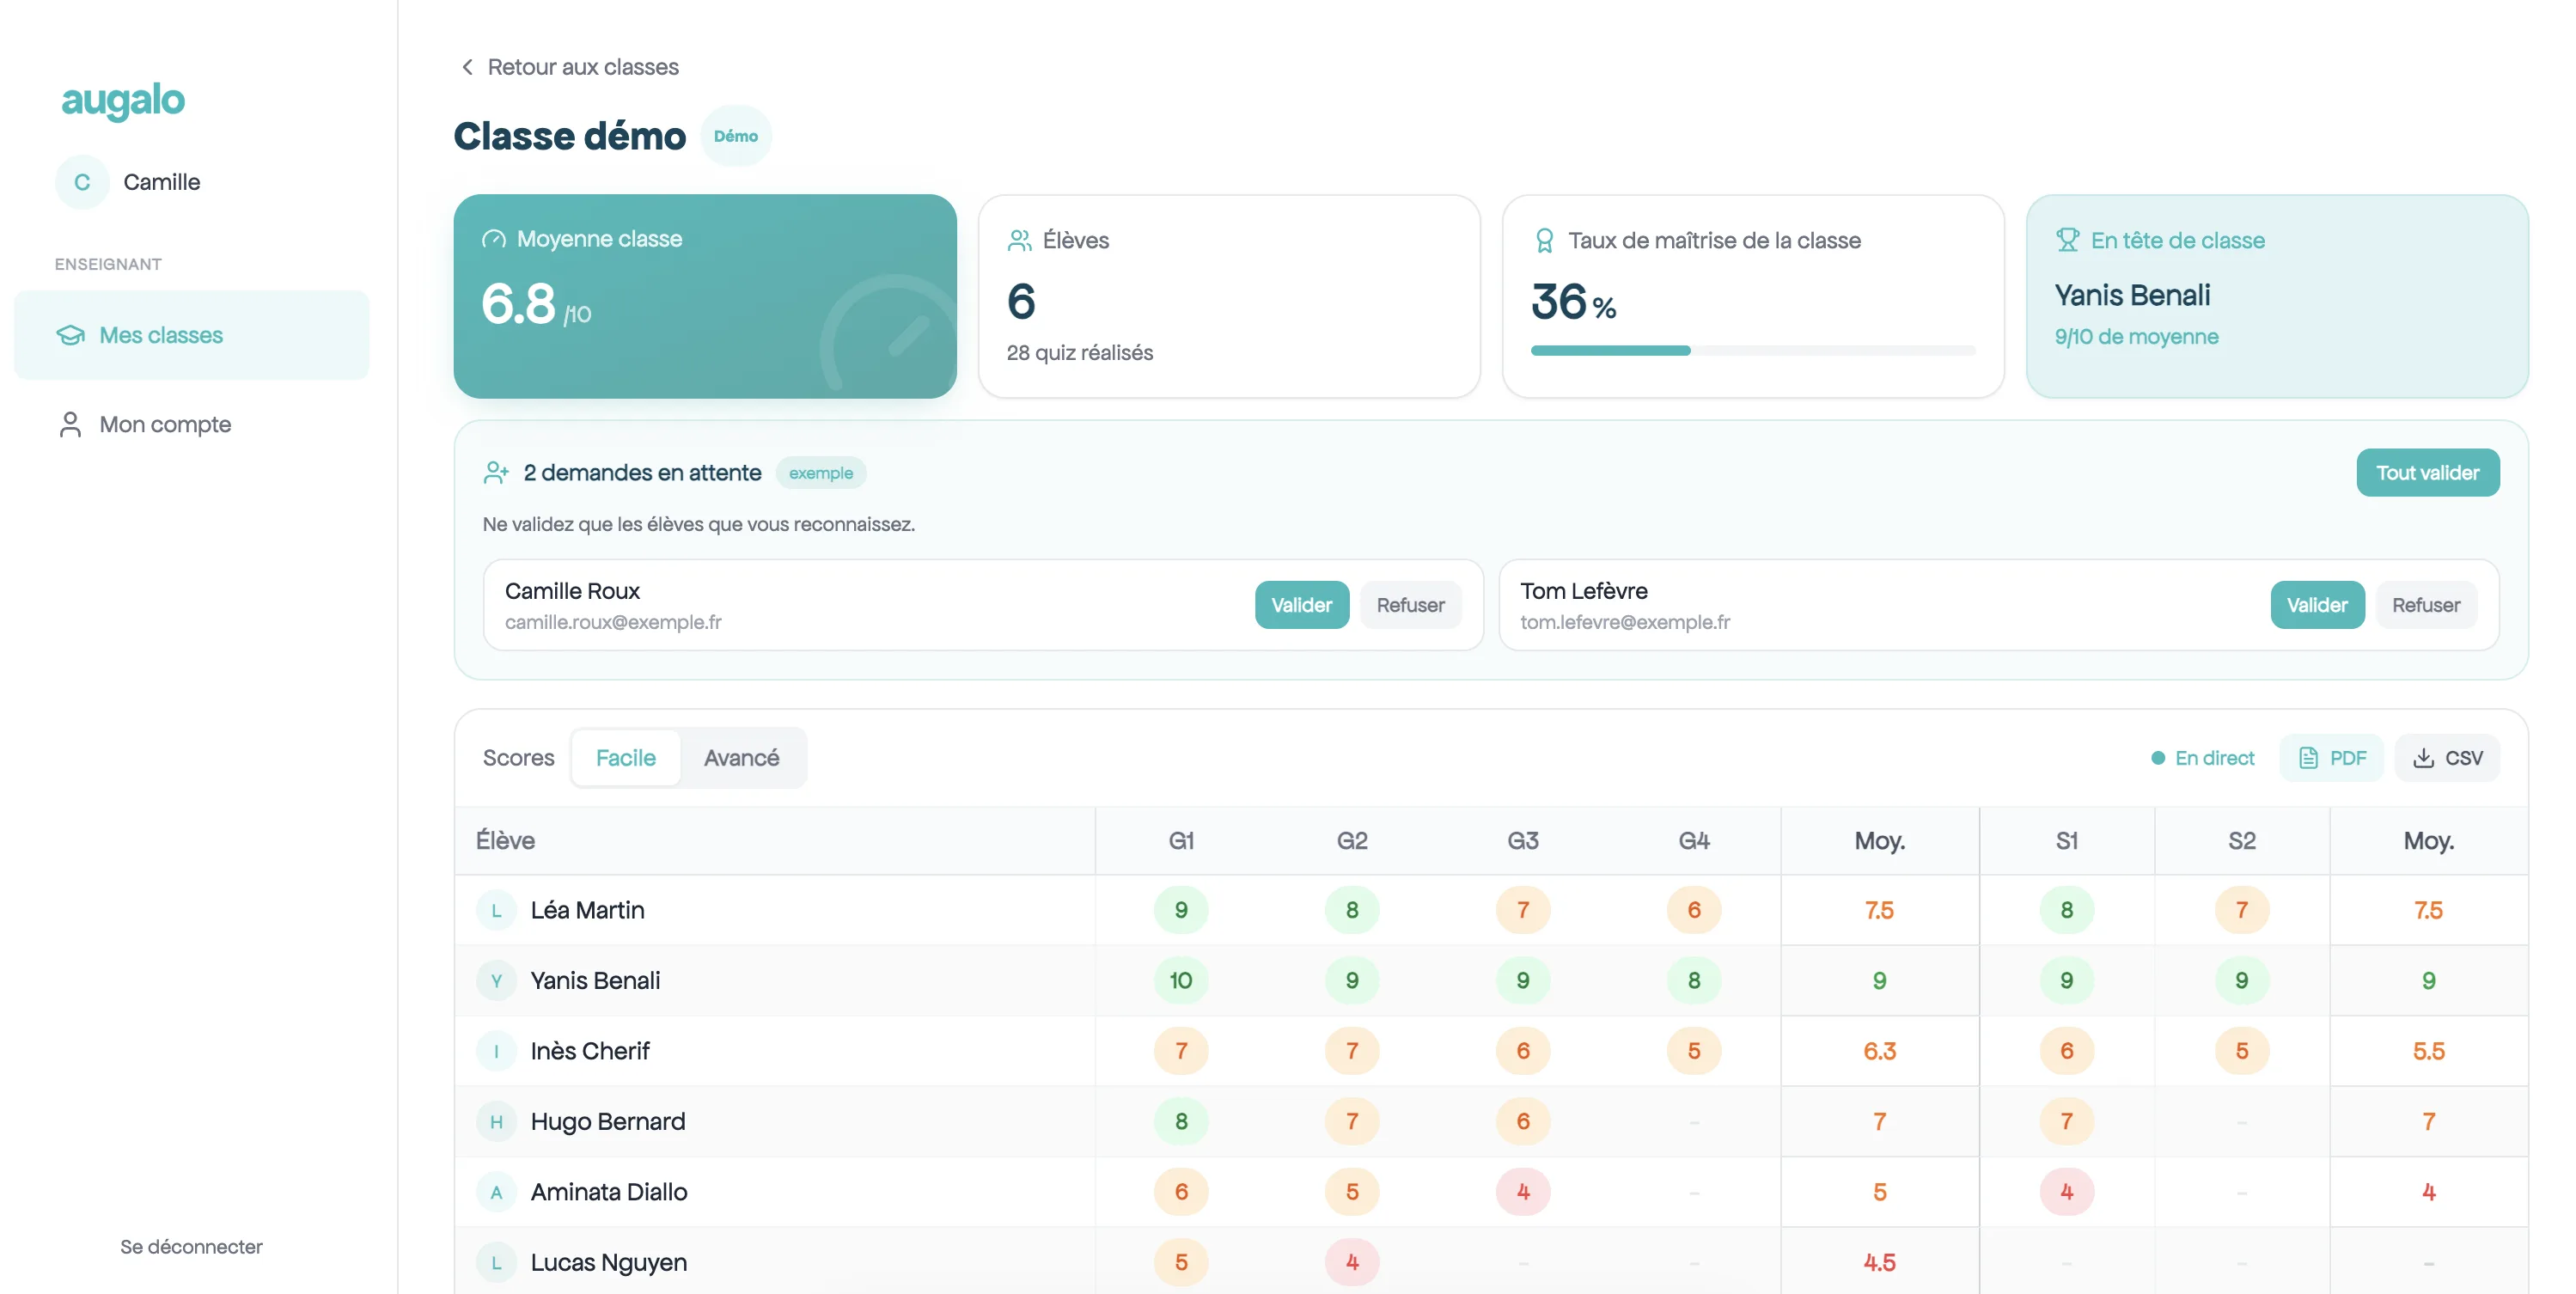Screen dimensions: 2576x1294
Task: Click Léa Martin's G1 score badge
Action: [1181, 910]
